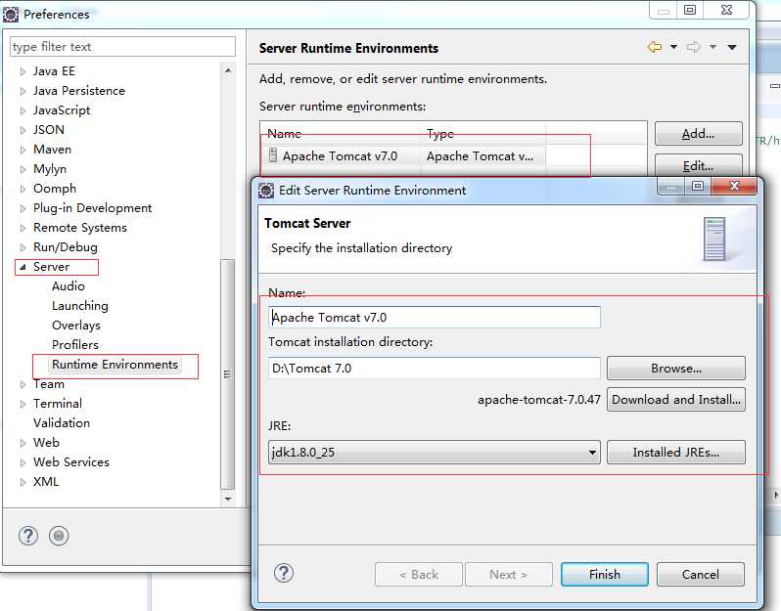The height and width of the screenshot is (611, 781).
Task: Click the Add... button in Preferences
Action: pos(699,133)
